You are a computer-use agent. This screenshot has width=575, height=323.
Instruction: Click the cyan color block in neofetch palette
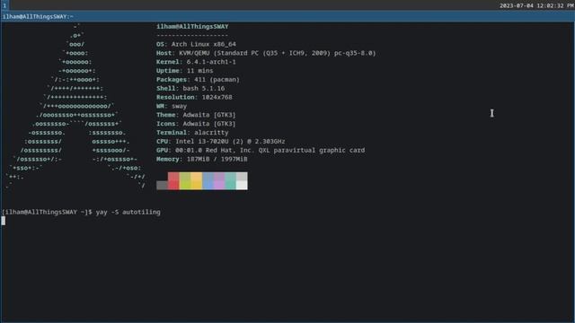(x=230, y=181)
